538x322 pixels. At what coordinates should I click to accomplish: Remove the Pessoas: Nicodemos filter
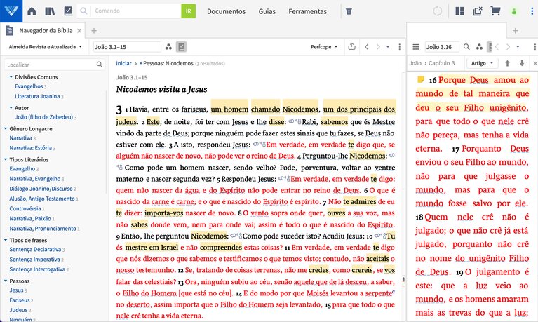[x=141, y=64]
